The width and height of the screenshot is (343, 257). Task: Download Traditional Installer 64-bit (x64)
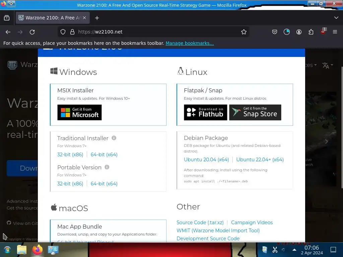(x=104, y=155)
